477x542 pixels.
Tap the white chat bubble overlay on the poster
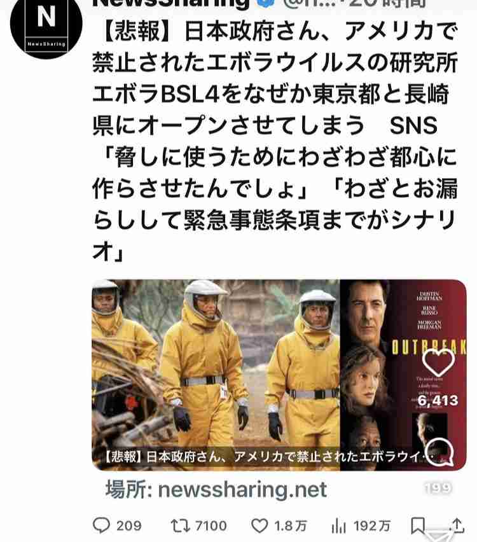click(439, 452)
